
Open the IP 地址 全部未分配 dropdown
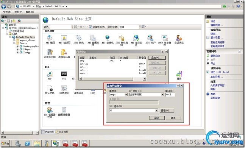pos(162,95)
